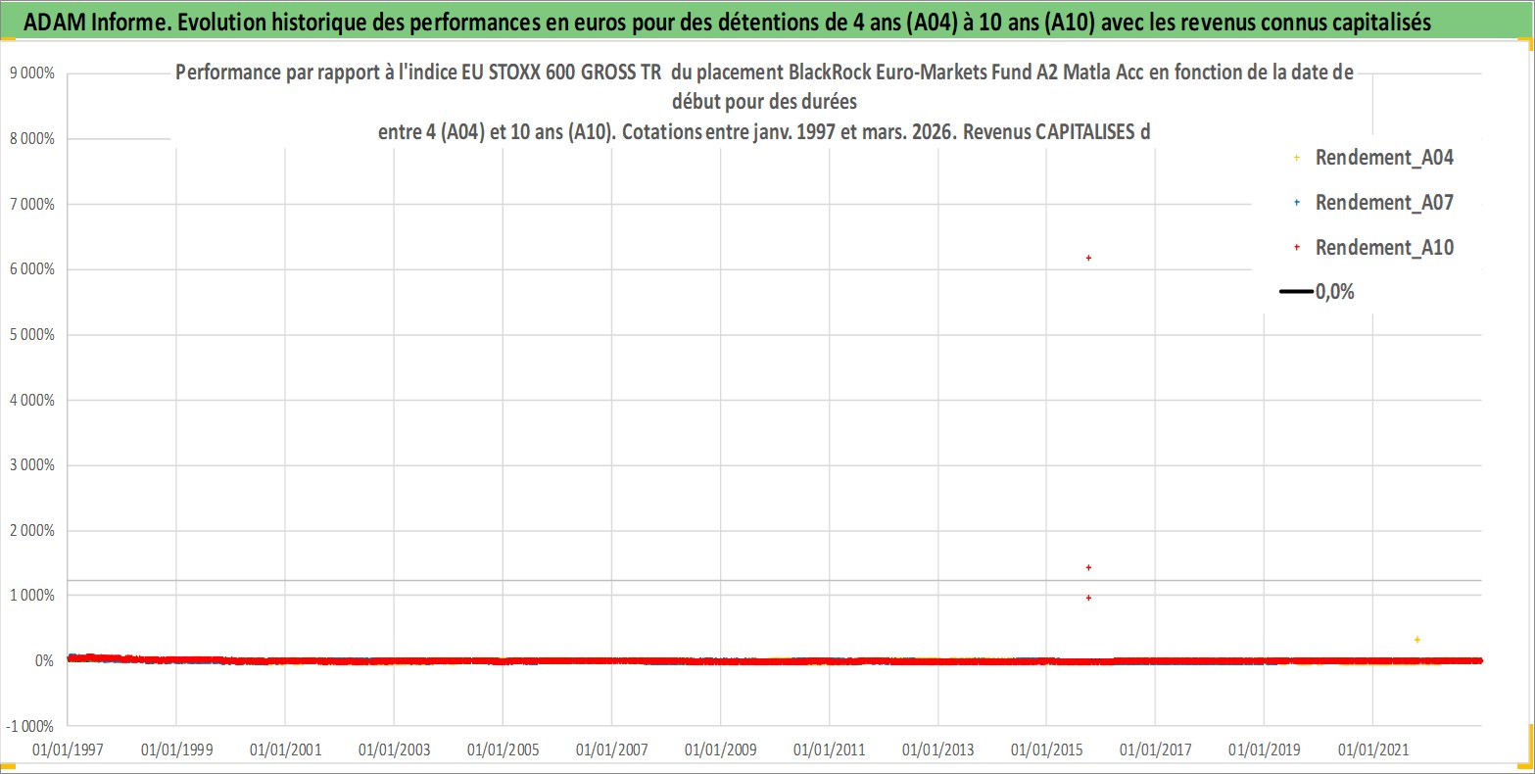
Task: Select the chart title beginning 'Performance par rapport'
Action: pos(764,101)
